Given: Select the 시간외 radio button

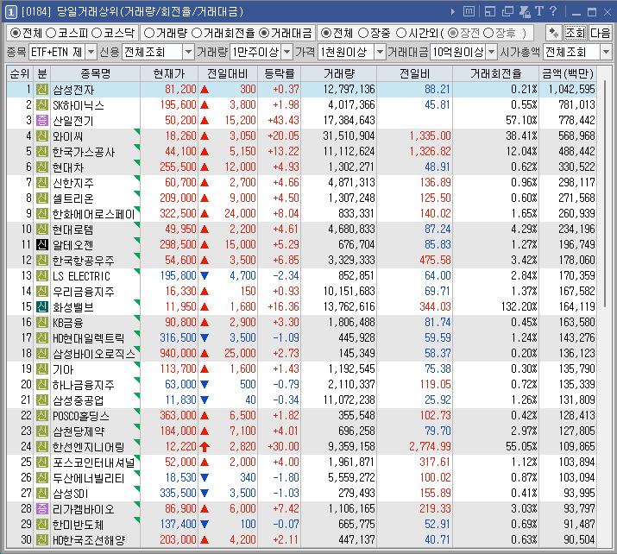Looking at the screenshot, I should point(401,33).
